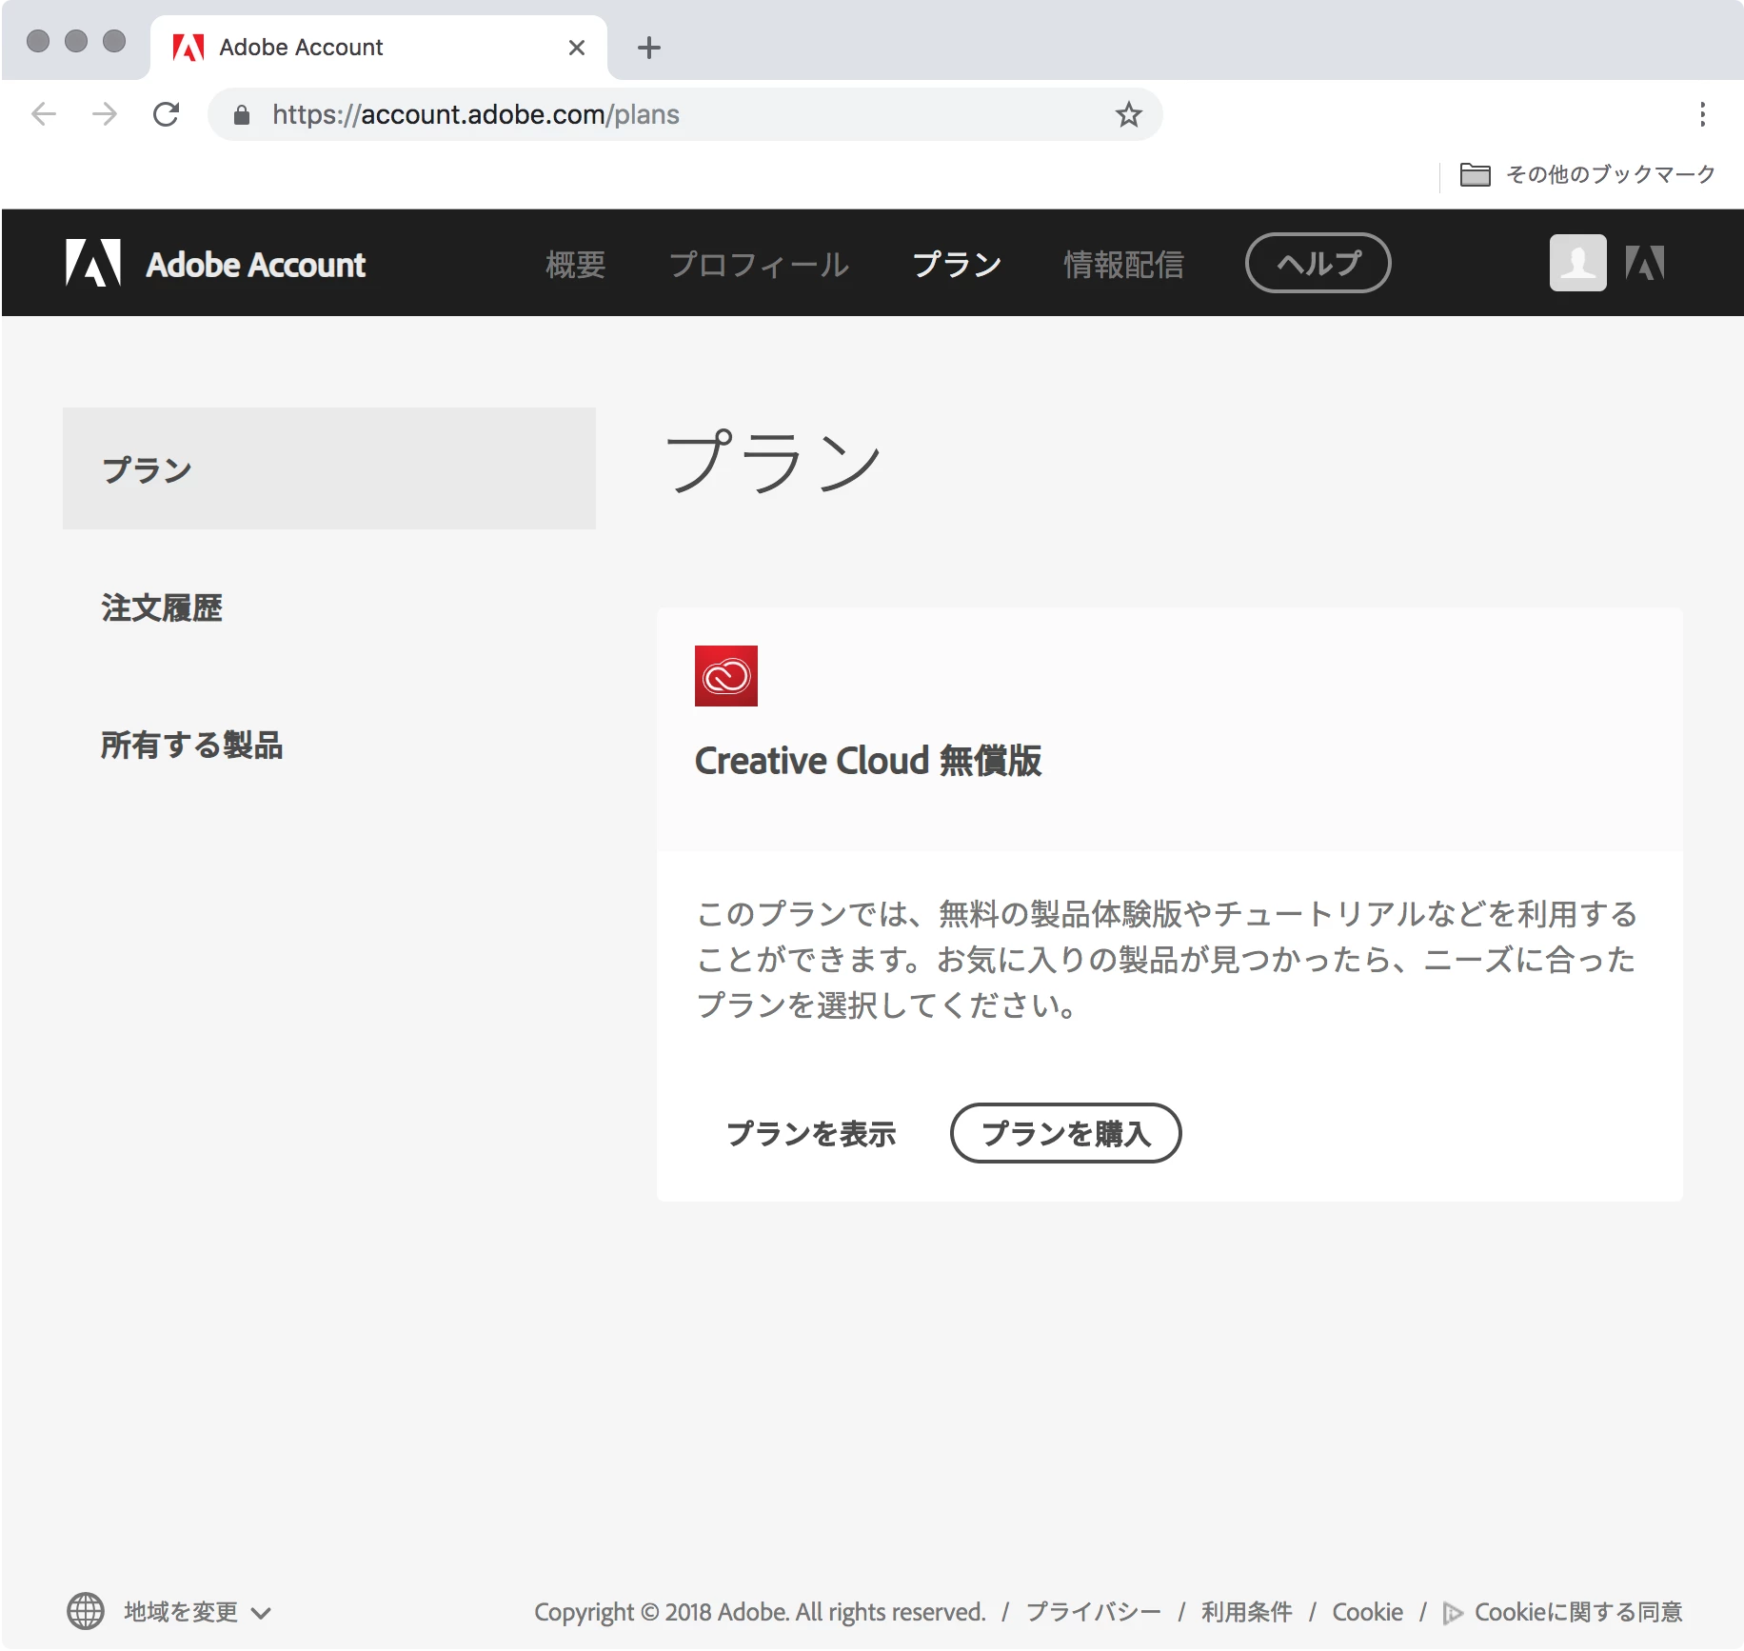Bookmark this page with the star icon

tap(1128, 114)
